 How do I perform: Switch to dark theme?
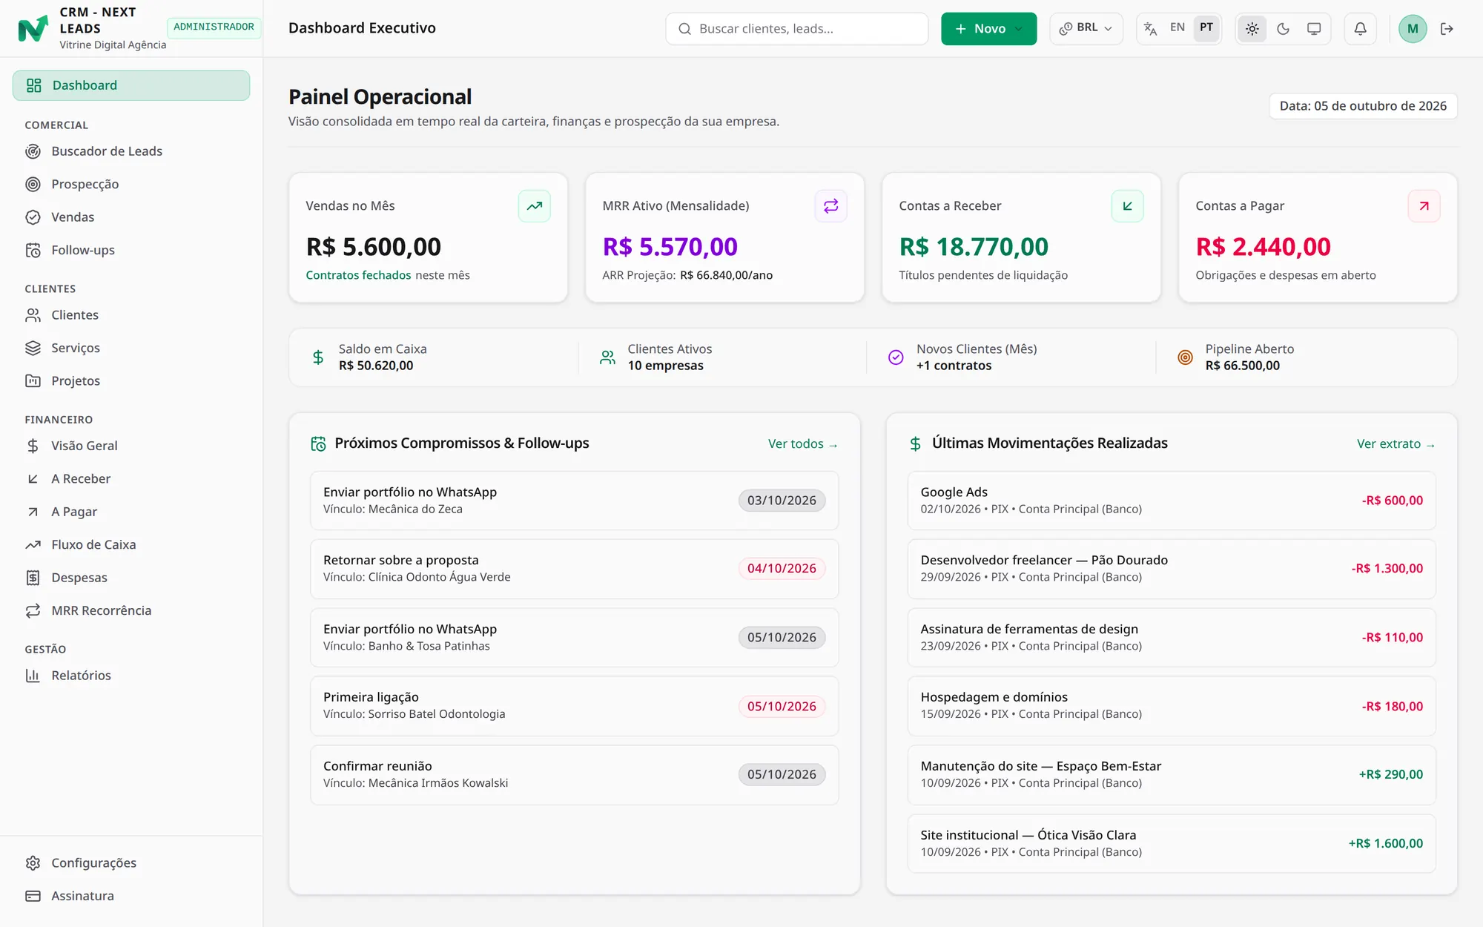coord(1283,29)
